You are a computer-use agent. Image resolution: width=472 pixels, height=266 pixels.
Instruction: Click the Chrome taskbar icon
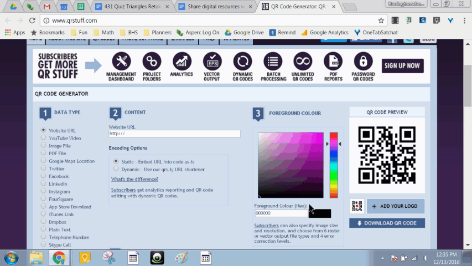point(59,258)
